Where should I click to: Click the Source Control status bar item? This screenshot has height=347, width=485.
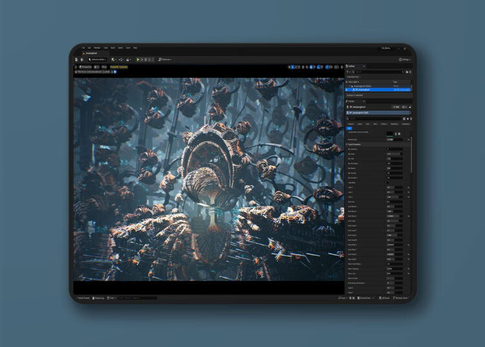pos(401,298)
